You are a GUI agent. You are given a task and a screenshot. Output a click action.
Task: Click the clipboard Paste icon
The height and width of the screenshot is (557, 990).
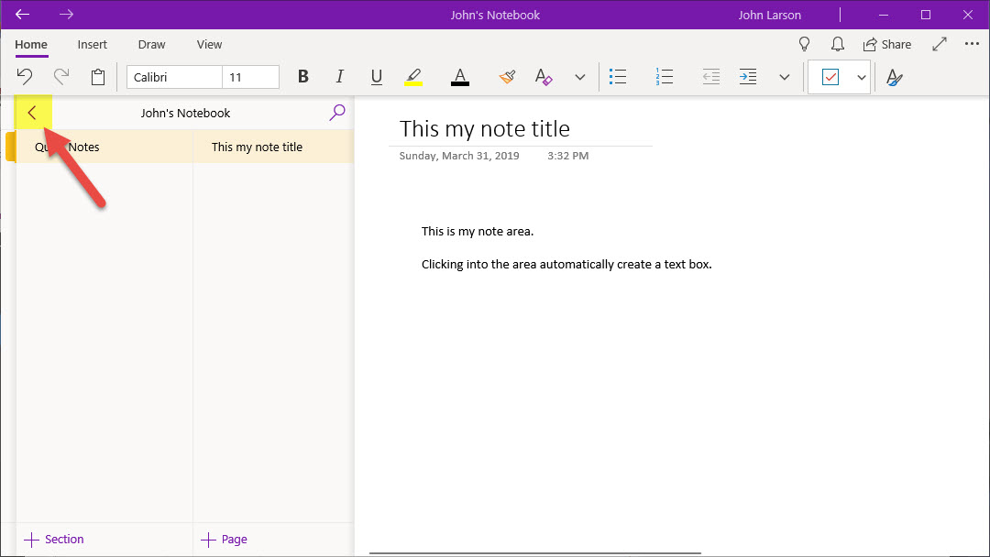point(98,77)
